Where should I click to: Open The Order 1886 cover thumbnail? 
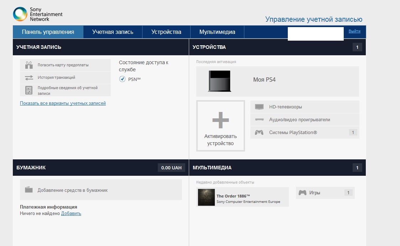[206, 197]
